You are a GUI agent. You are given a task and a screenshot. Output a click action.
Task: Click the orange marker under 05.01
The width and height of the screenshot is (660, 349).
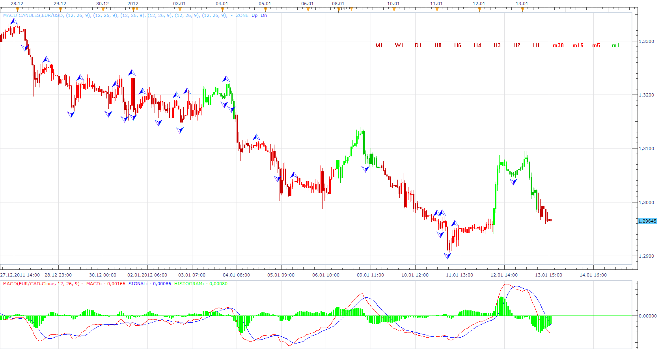click(265, 9)
